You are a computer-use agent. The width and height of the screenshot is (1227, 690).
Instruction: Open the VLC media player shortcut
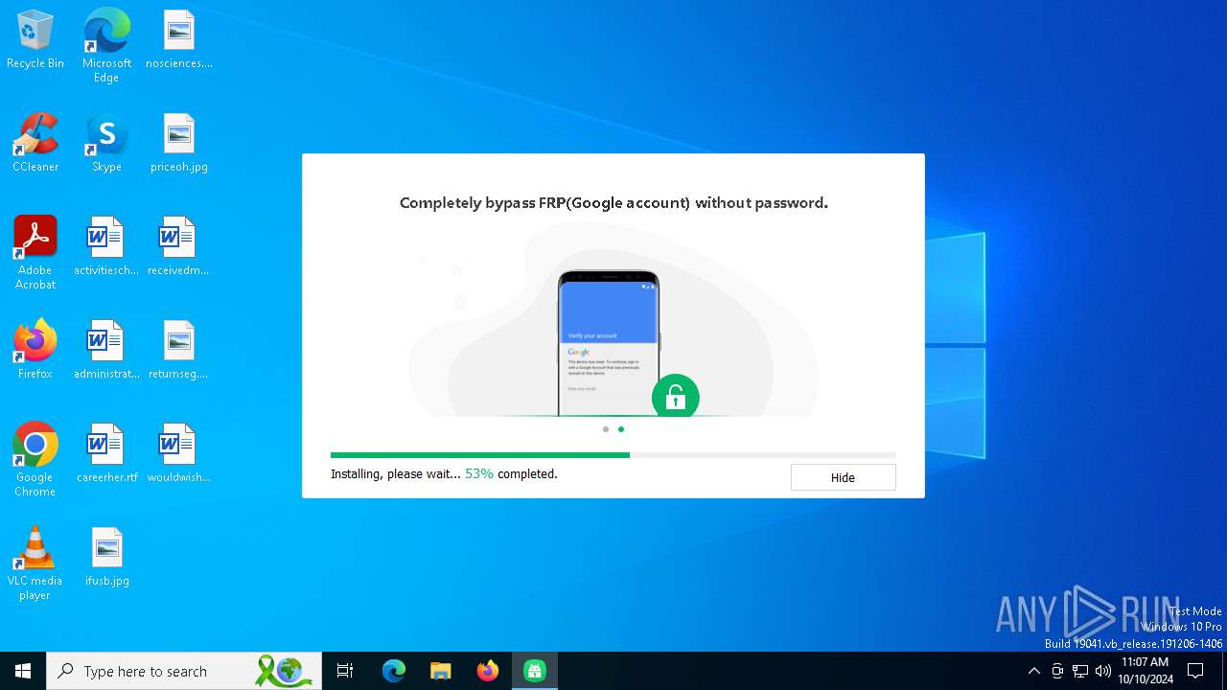coord(35,563)
